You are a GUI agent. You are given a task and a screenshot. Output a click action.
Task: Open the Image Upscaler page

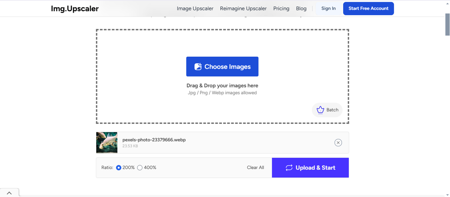pos(195,8)
